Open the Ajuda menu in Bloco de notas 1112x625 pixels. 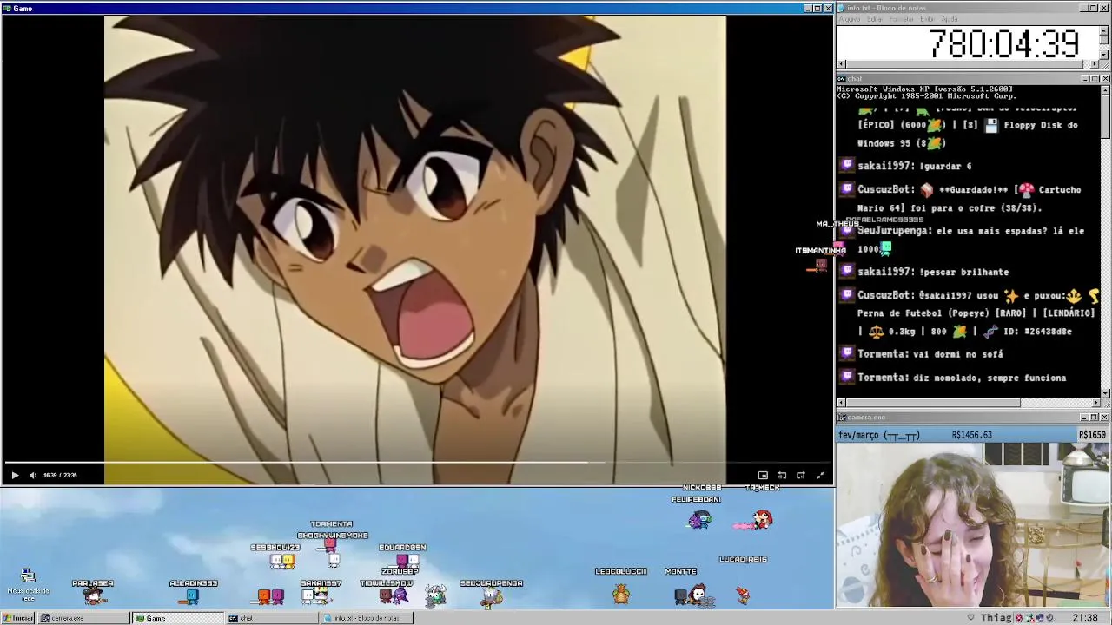[950, 19]
